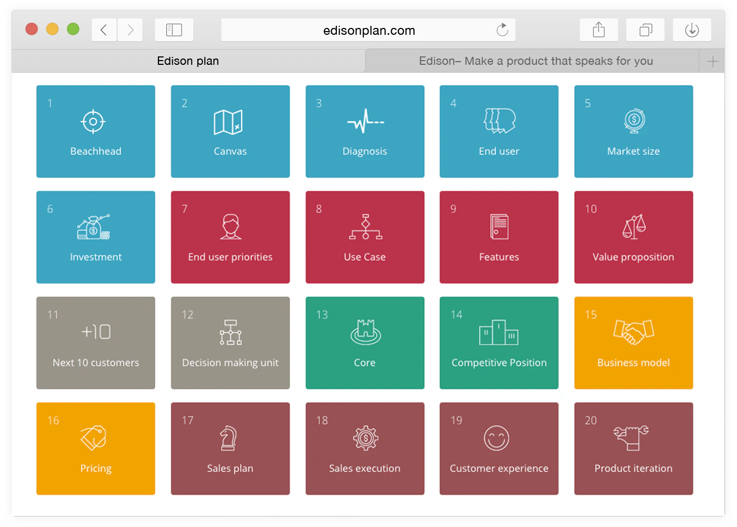
Task: Click the Market size globe icon
Action: point(634,121)
